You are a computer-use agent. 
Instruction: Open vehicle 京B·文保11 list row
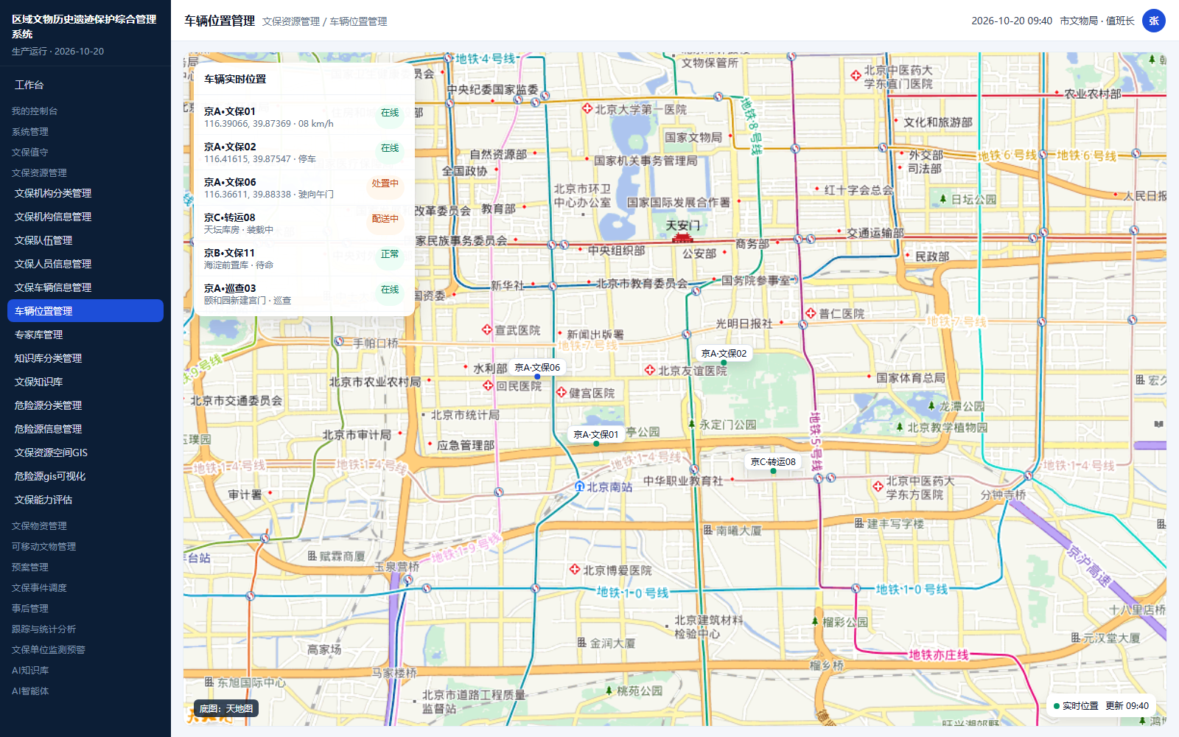tap(304, 258)
